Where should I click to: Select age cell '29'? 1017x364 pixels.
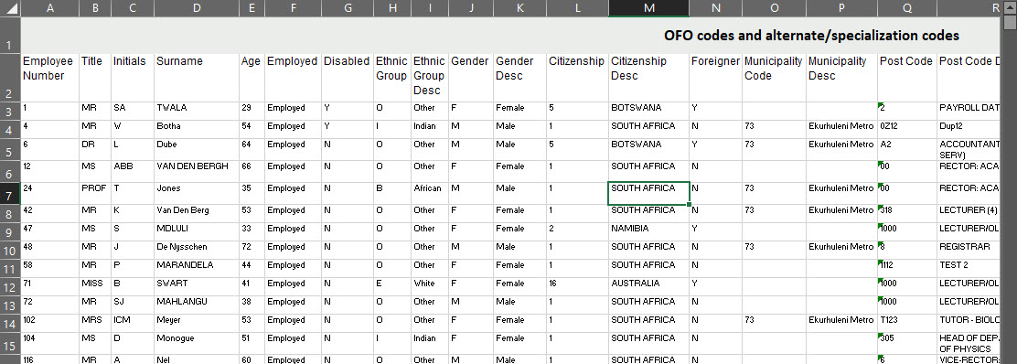[252, 111]
